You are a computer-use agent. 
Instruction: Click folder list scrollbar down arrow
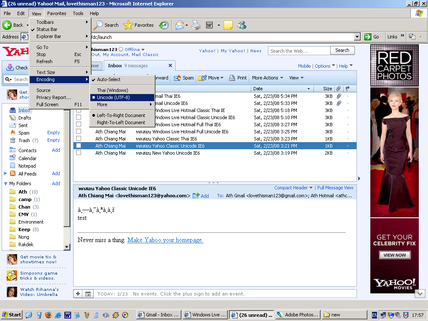click(67, 247)
